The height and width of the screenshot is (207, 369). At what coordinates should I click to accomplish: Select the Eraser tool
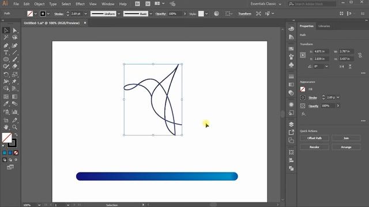click(x=14, y=67)
